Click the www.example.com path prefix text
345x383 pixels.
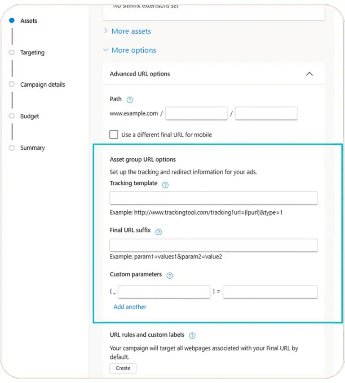pyautogui.click(x=134, y=113)
